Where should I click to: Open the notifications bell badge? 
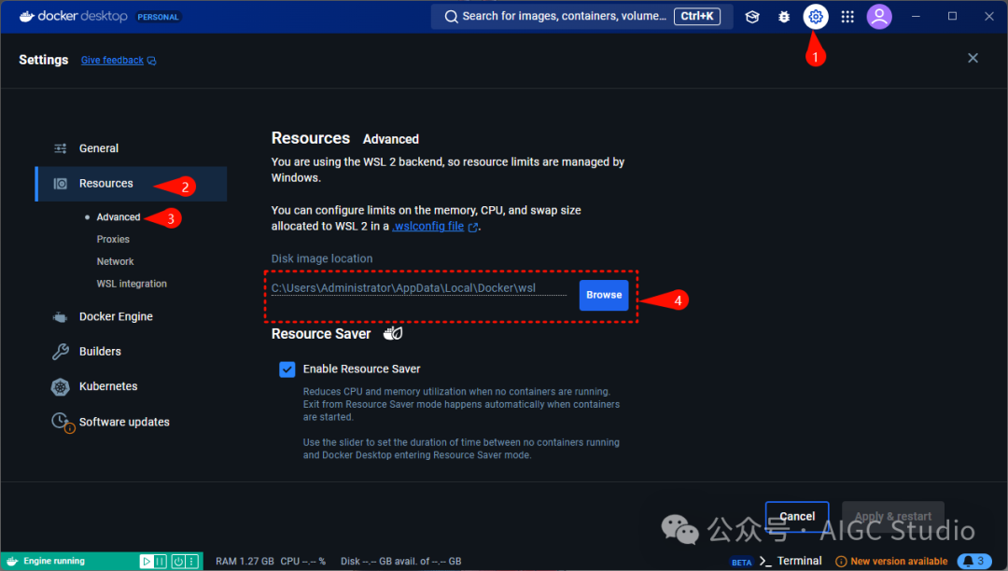[974, 561]
